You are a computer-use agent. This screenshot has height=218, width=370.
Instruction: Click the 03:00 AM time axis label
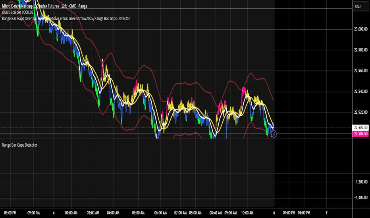93,213
